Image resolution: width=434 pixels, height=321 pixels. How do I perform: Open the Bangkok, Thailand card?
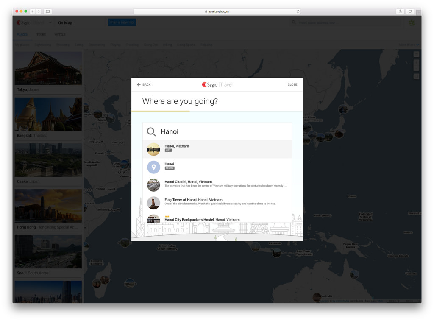48,118
